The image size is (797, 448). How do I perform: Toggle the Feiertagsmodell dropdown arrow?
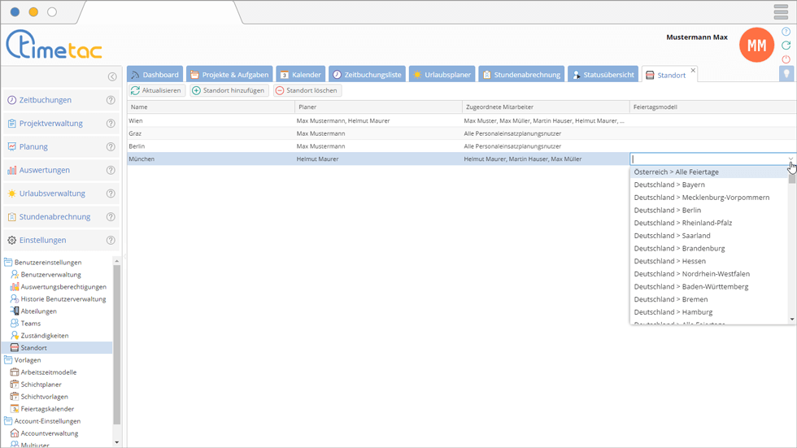790,159
